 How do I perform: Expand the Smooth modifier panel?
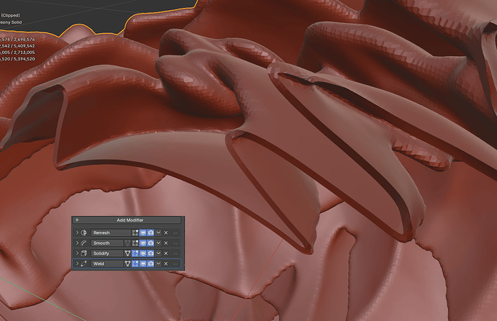coord(77,243)
